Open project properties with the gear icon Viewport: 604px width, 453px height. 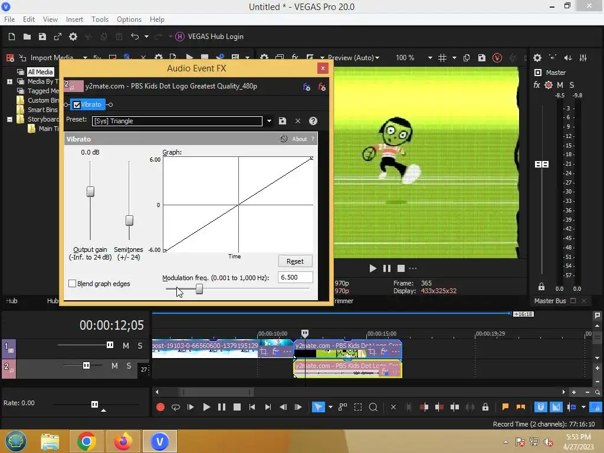click(73, 37)
